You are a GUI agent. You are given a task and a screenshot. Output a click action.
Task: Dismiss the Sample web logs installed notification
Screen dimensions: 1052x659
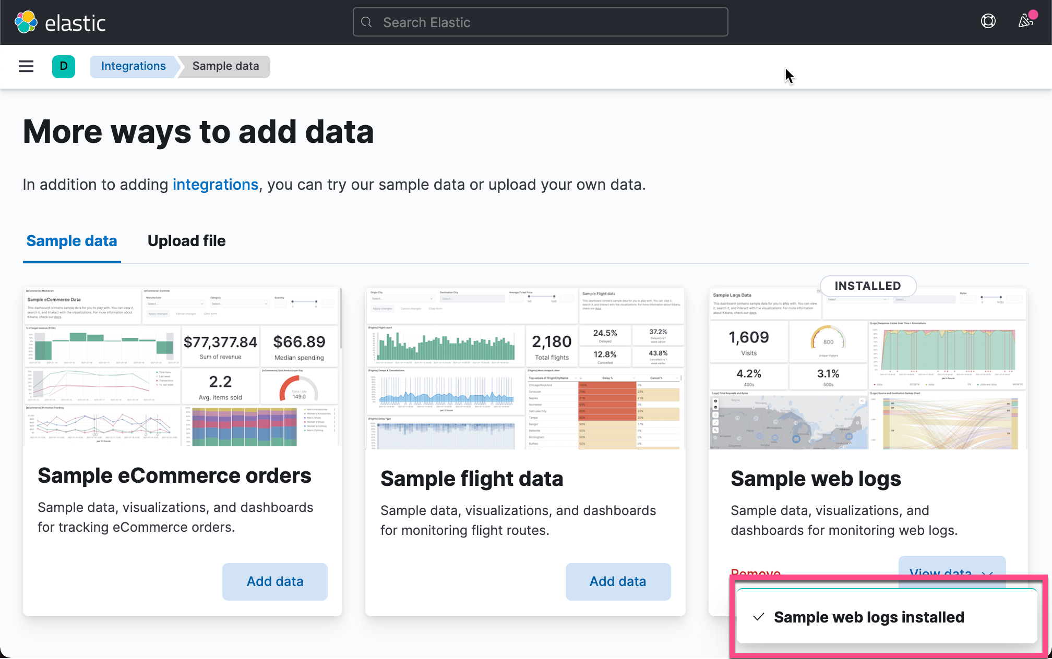coord(887,617)
